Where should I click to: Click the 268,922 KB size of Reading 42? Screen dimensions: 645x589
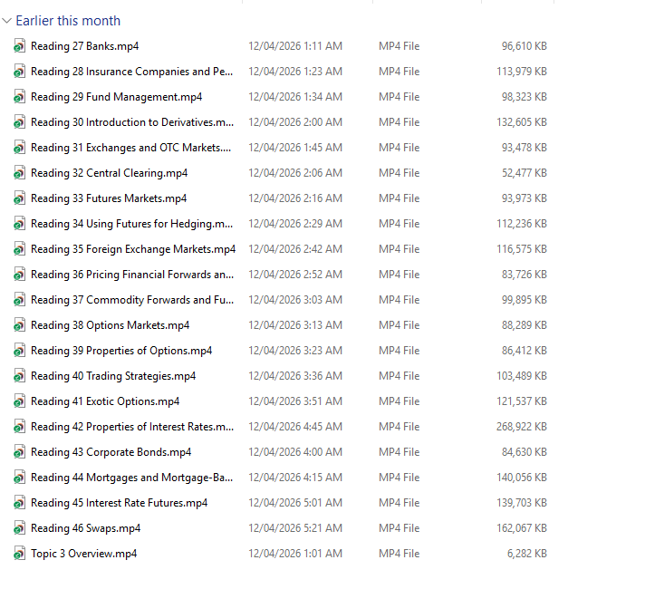[523, 427]
